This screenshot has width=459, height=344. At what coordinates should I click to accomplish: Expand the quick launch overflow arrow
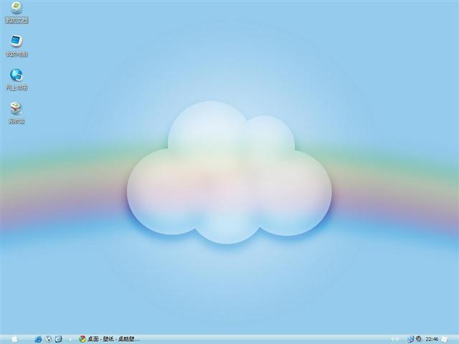coord(70,339)
